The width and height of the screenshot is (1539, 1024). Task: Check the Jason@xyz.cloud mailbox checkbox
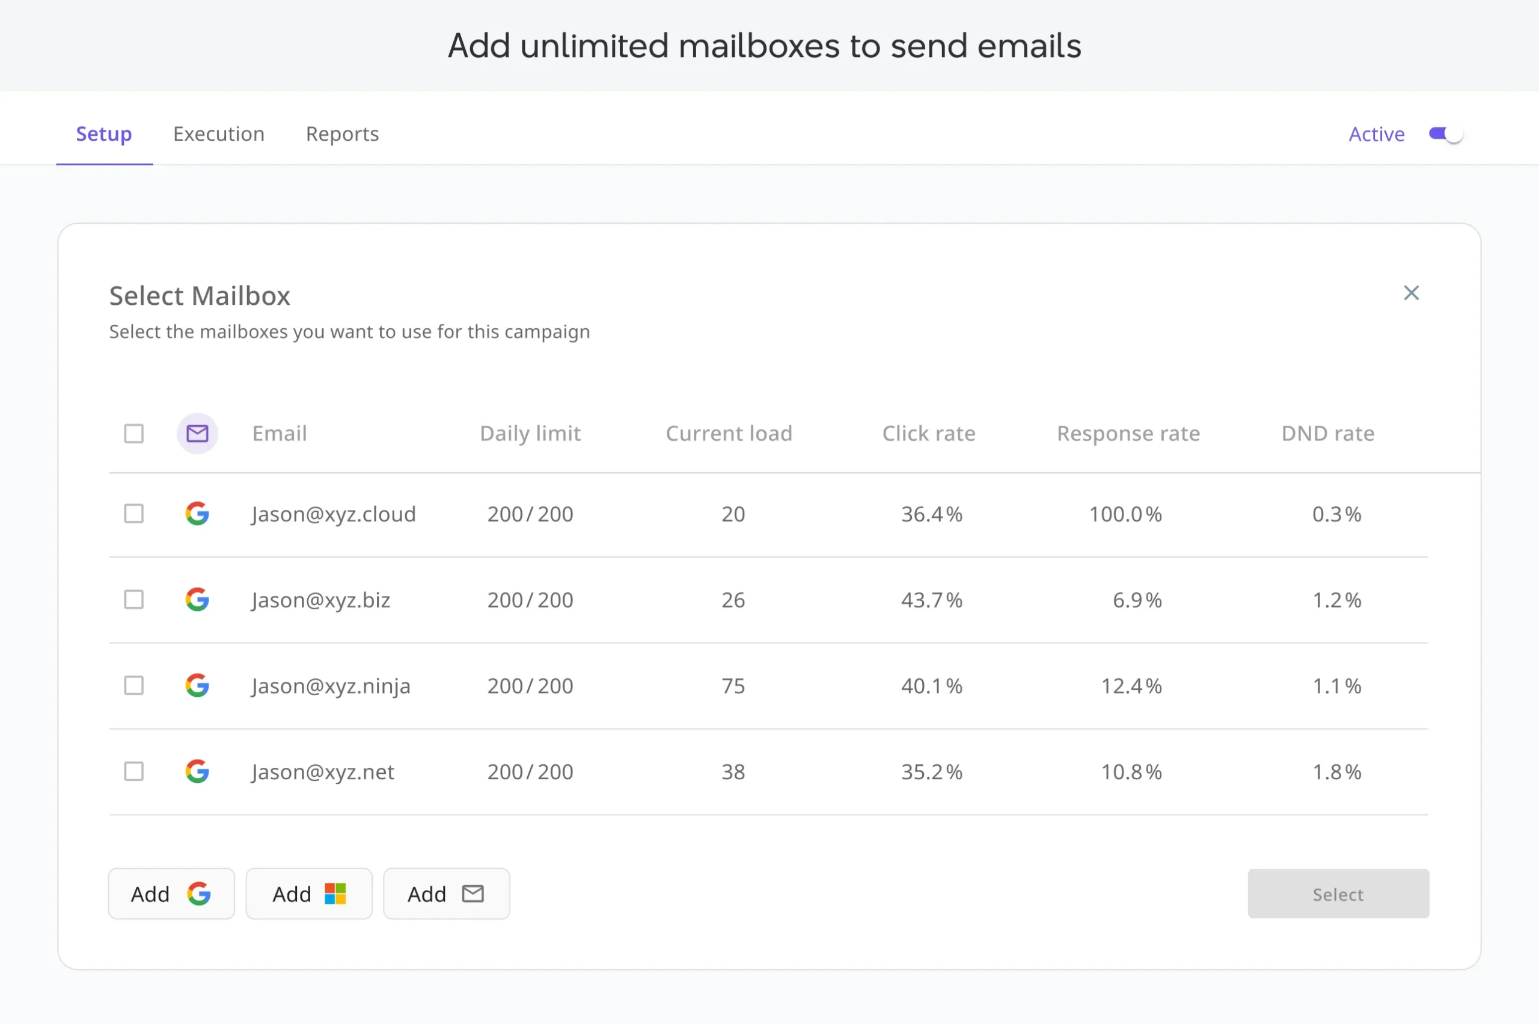pos(133,513)
